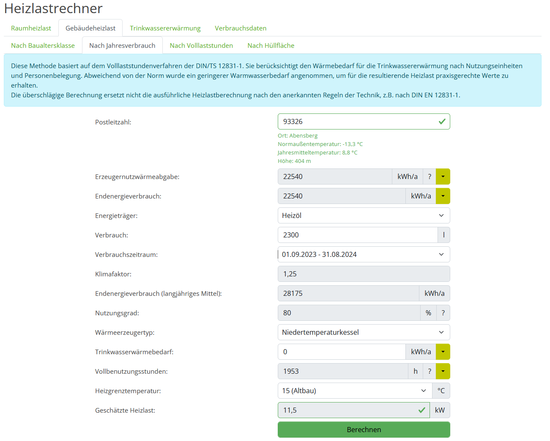Expand Vollbenutzungsstunden yellow dropdown arrow
550x441 pixels.
[443, 371]
